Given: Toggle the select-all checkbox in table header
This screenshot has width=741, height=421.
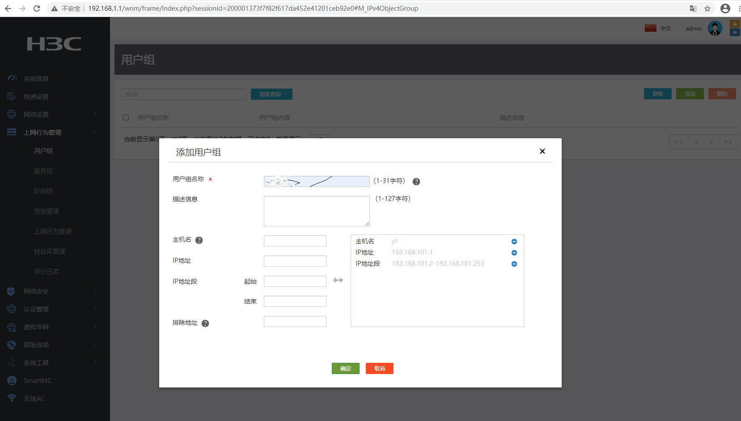Looking at the screenshot, I should coord(126,118).
